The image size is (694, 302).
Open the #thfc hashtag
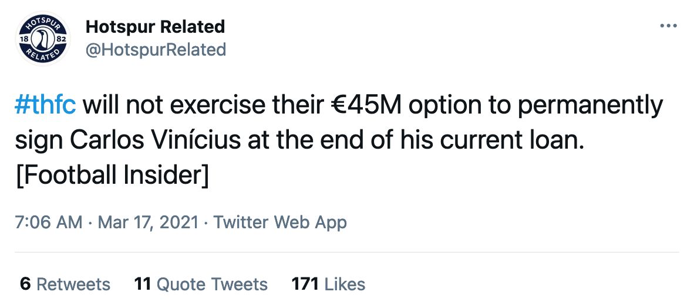click(x=45, y=107)
